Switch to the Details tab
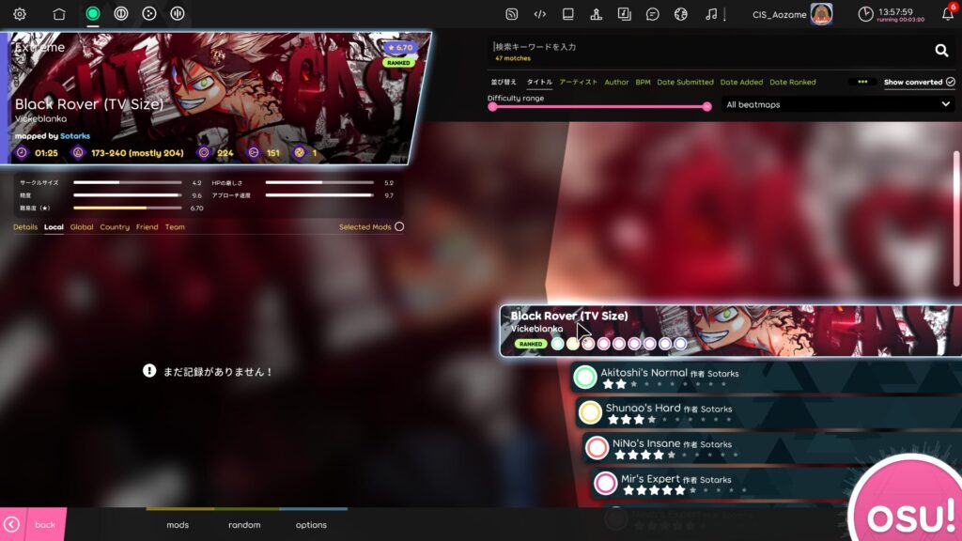This screenshot has width=962, height=541. [x=25, y=227]
